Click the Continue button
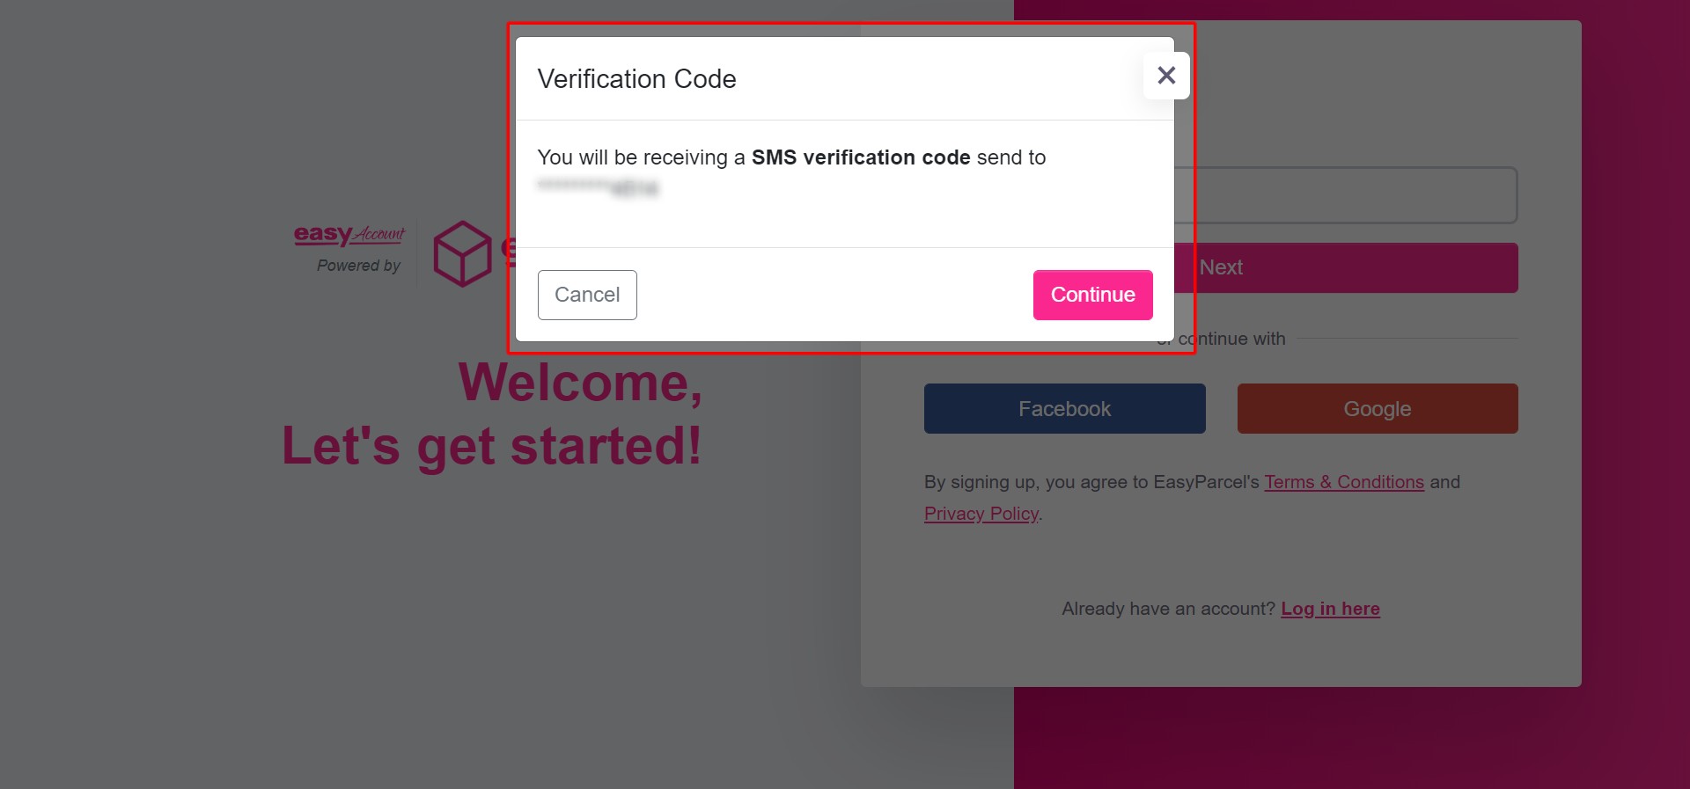1690x789 pixels. (x=1091, y=295)
